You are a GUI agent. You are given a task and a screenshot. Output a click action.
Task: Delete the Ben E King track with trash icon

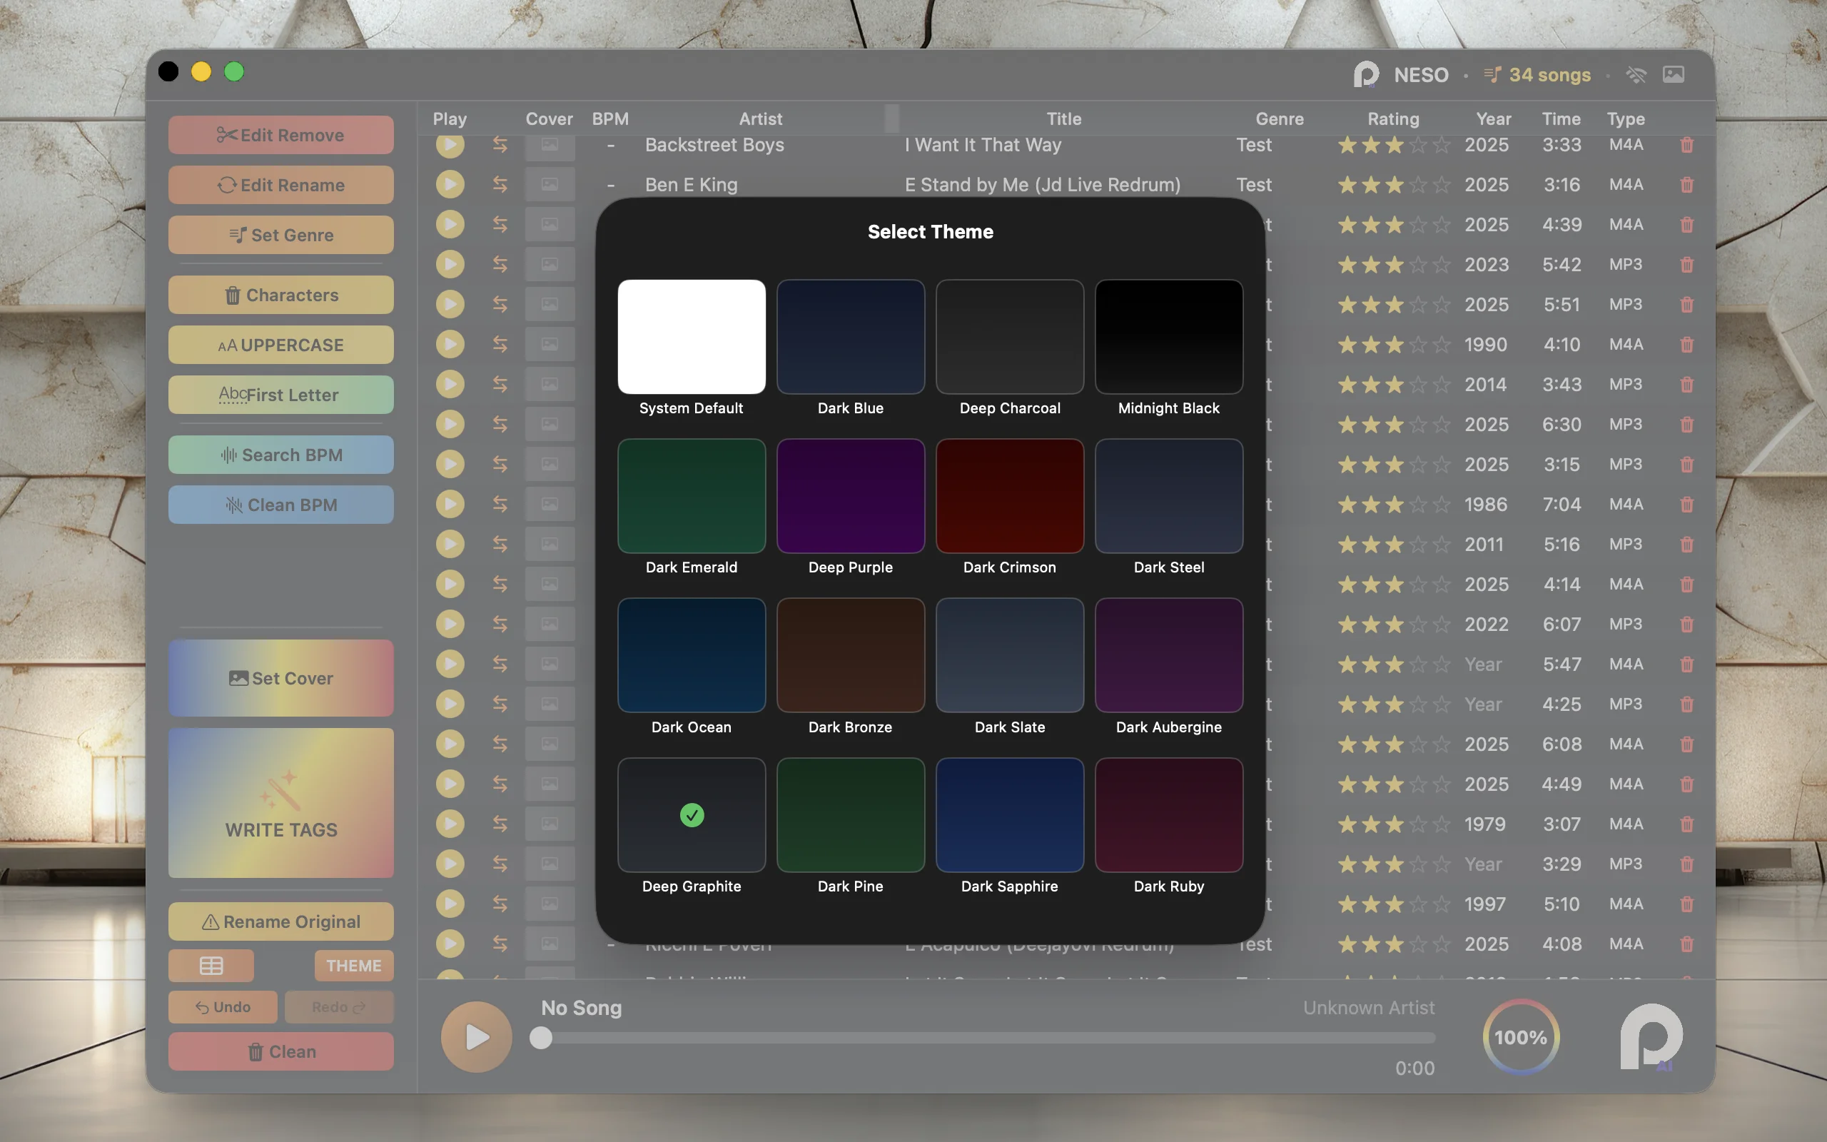coord(1686,184)
